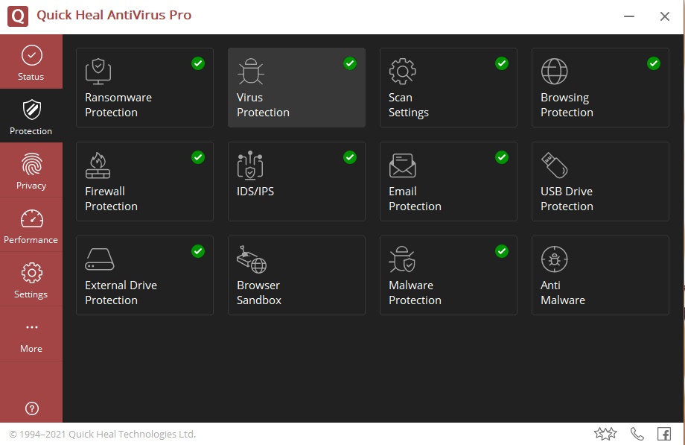This screenshot has width=685, height=445.
Task: Open the Privacy tab
Action: (31, 171)
